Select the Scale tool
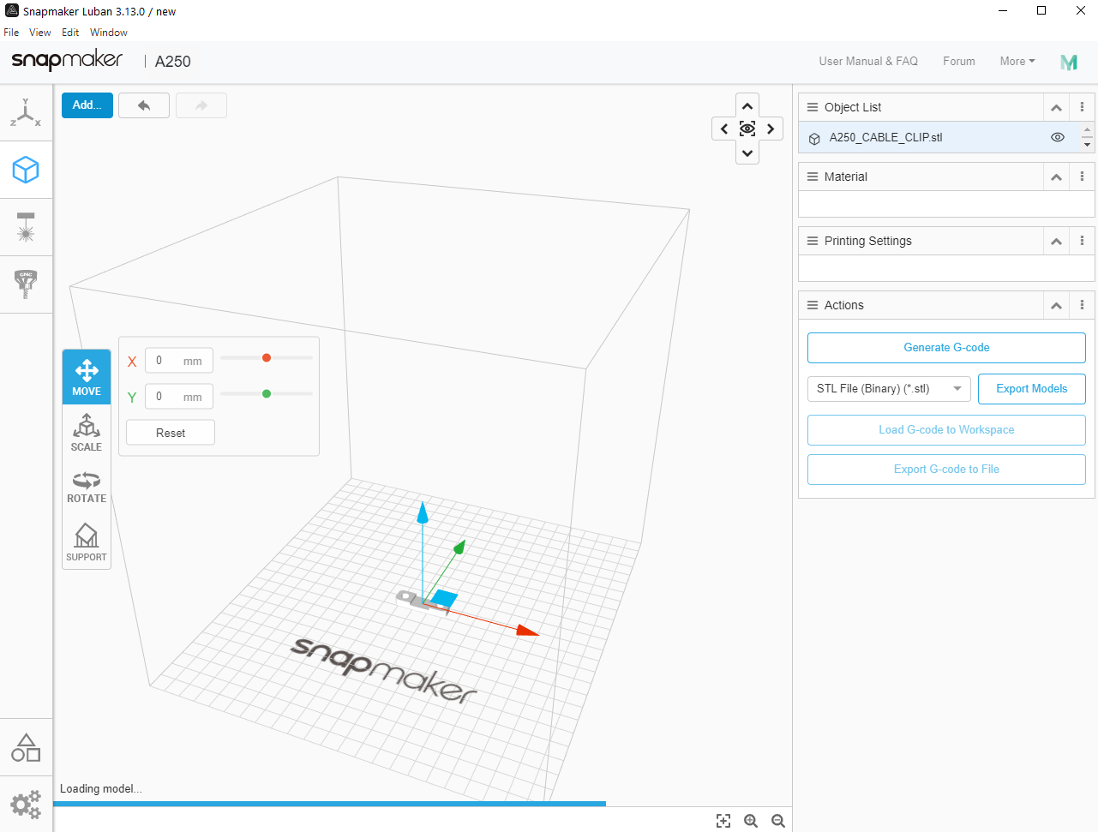1098x832 pixels. coord(86,433)
